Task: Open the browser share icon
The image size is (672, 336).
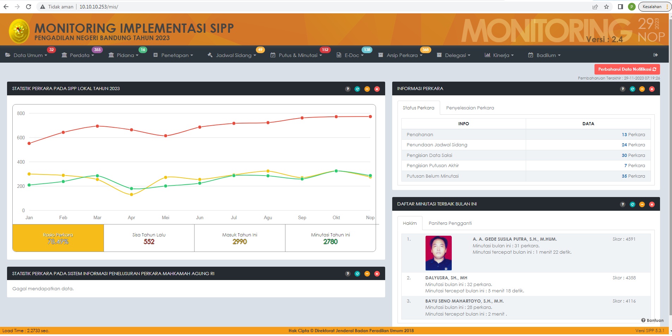Action: [x=595, y=7]
